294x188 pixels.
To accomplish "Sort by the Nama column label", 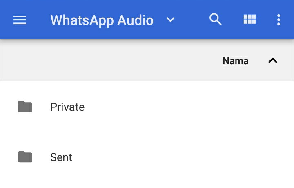I will click(x=235, y=61).
